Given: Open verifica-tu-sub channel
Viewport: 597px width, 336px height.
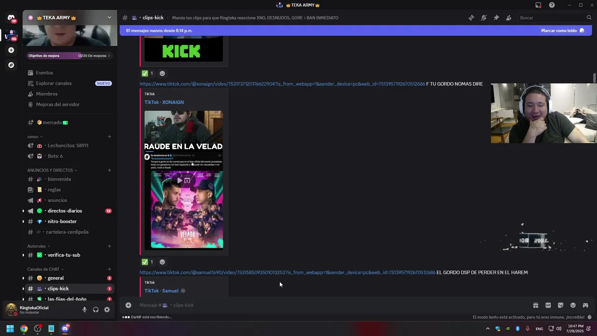Looking at the screenshot, I should point(70,255).
